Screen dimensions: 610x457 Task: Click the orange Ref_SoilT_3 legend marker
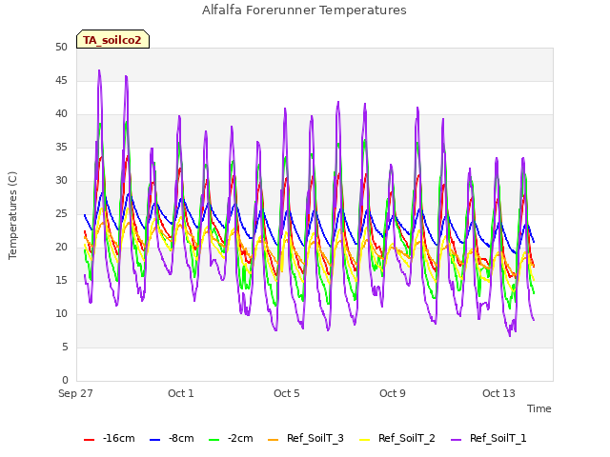274,440
